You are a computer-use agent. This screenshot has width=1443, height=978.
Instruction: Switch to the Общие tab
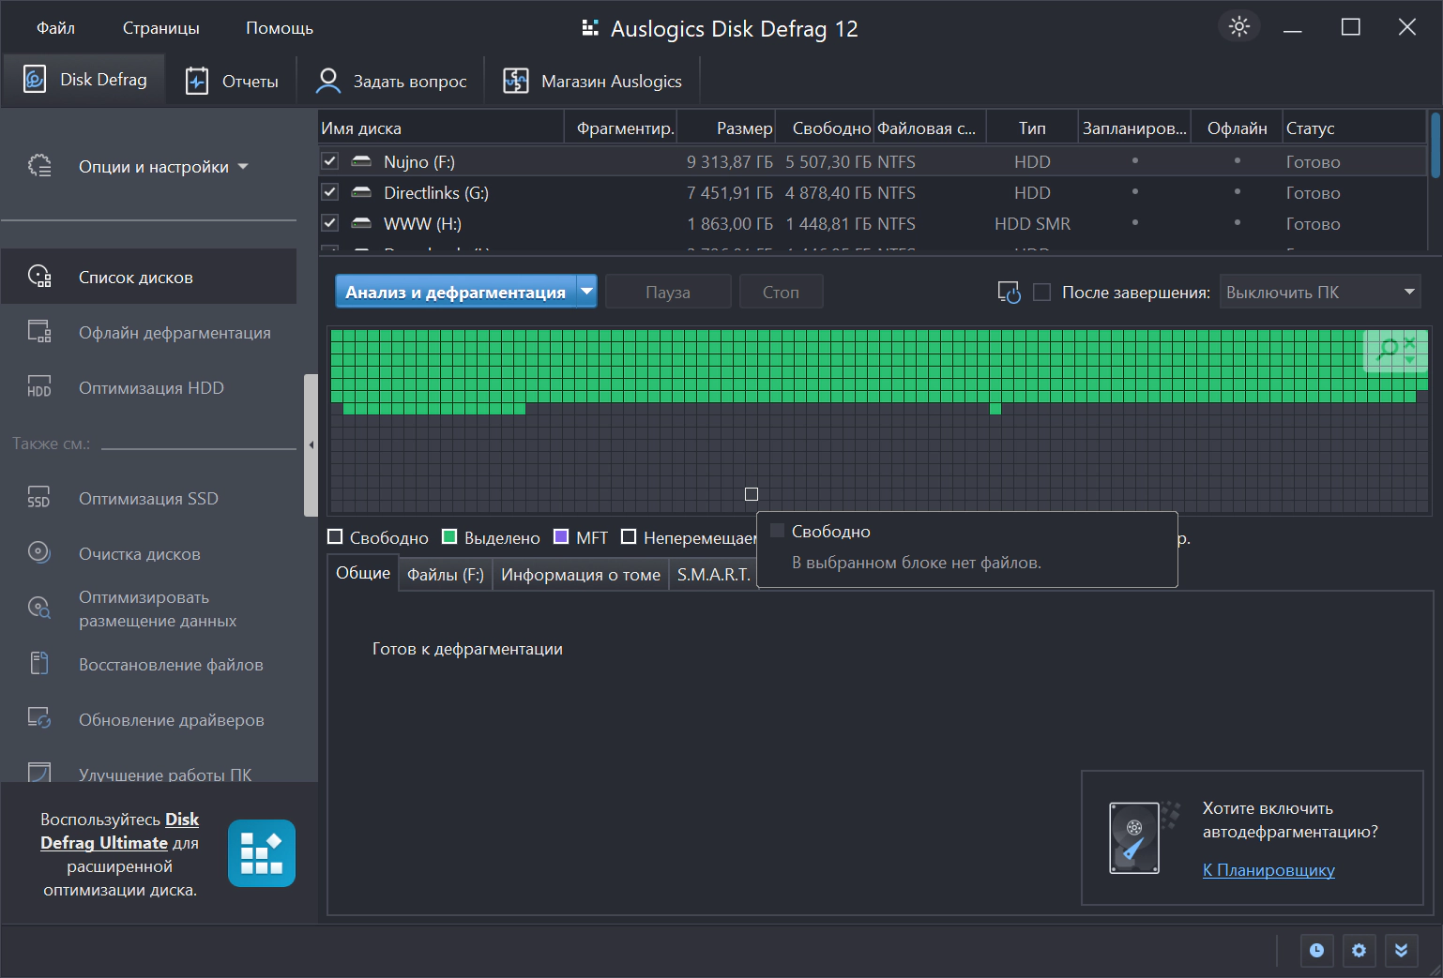click(x=363, y=573)
